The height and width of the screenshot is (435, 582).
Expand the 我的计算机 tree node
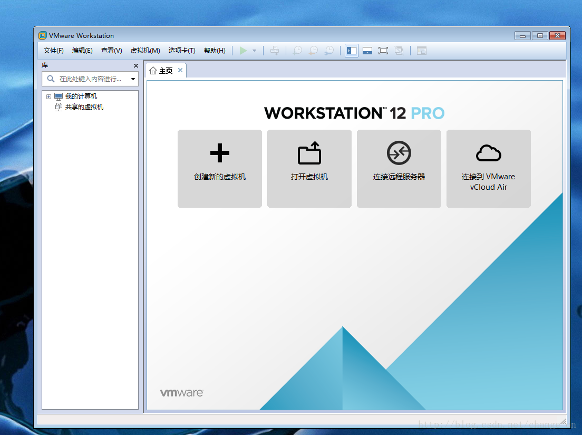click(48, 96)
